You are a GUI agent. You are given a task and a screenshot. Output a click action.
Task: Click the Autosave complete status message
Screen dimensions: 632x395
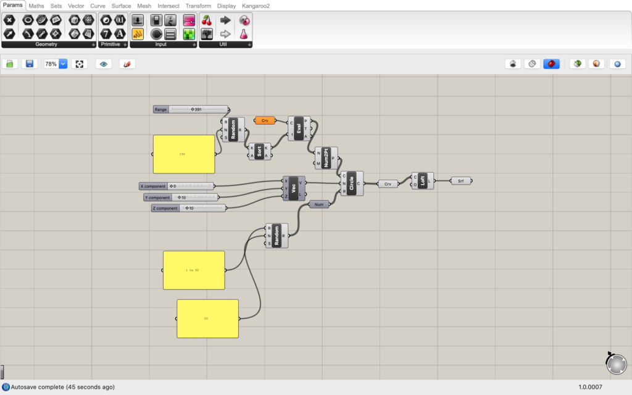pyautogui.click(x=62, y=387)
